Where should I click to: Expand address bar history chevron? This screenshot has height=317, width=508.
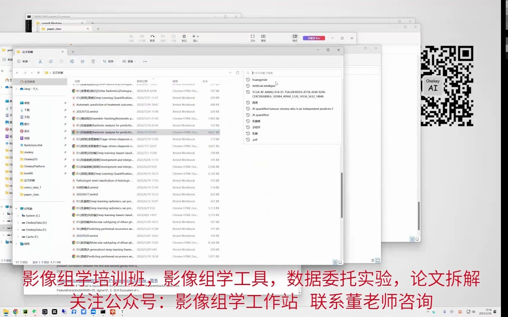(x=230, y=72)
